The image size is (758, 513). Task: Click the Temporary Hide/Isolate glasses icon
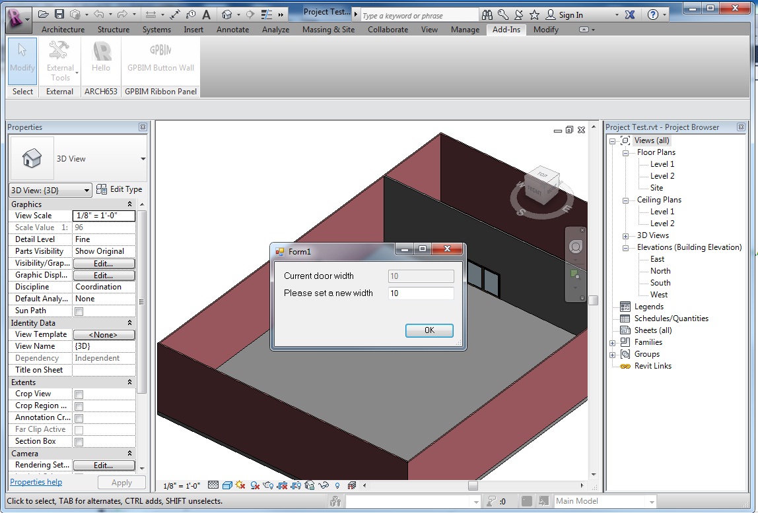pyautogui.click(x=324, y=485)
